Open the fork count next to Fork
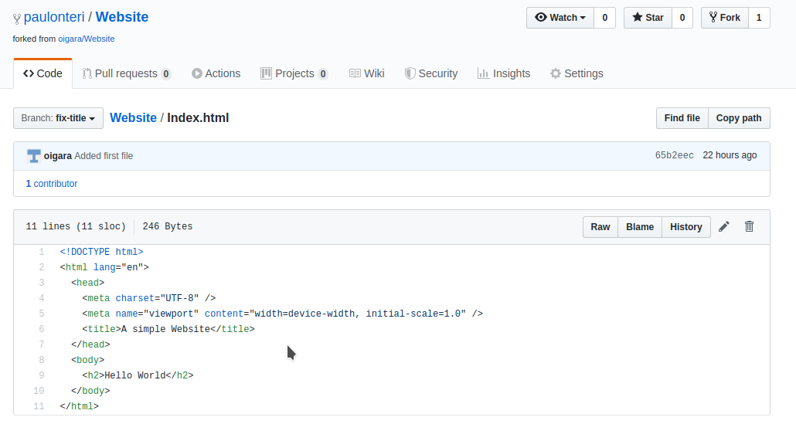Viewport: 796px width, 424px height. coord(759,18)
